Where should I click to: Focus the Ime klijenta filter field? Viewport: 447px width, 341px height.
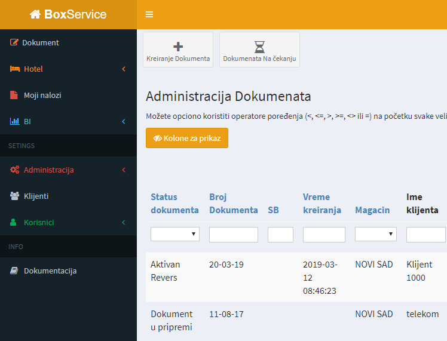tap(426, 235)
